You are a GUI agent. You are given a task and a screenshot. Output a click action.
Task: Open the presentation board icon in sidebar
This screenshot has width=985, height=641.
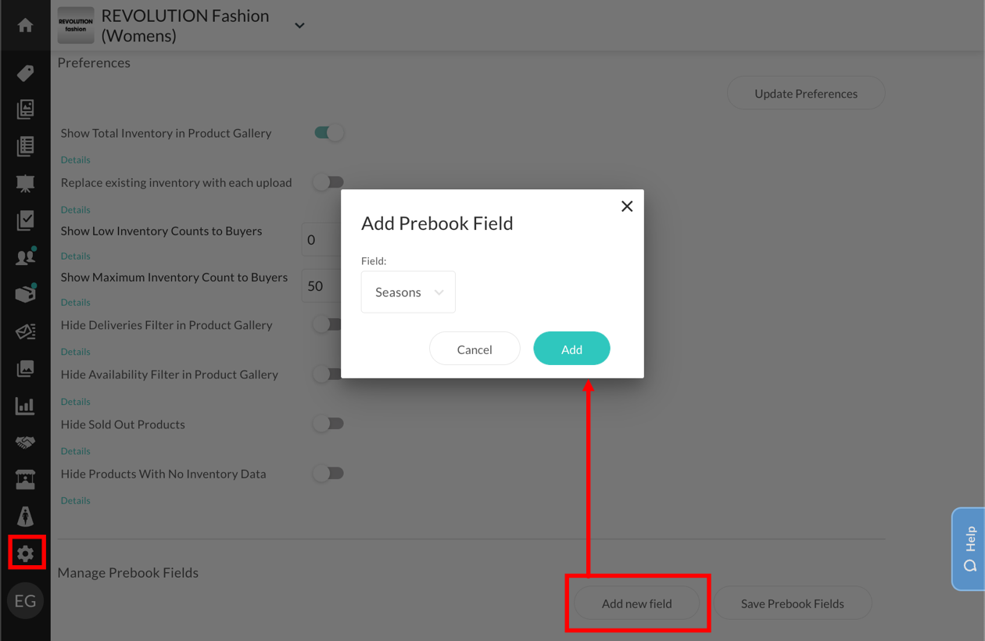coord(25,183)
